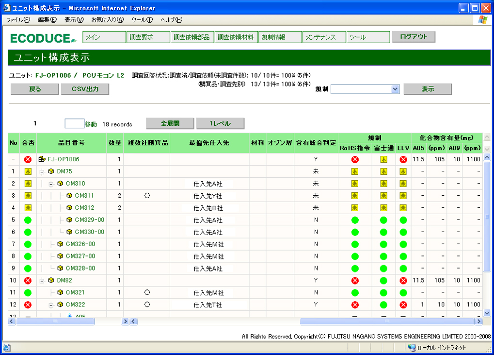Image resolution: width=494 pixels, height=355 pixels.
Task: Switch to the 調査依頼部品 tab
Action: 191,37
